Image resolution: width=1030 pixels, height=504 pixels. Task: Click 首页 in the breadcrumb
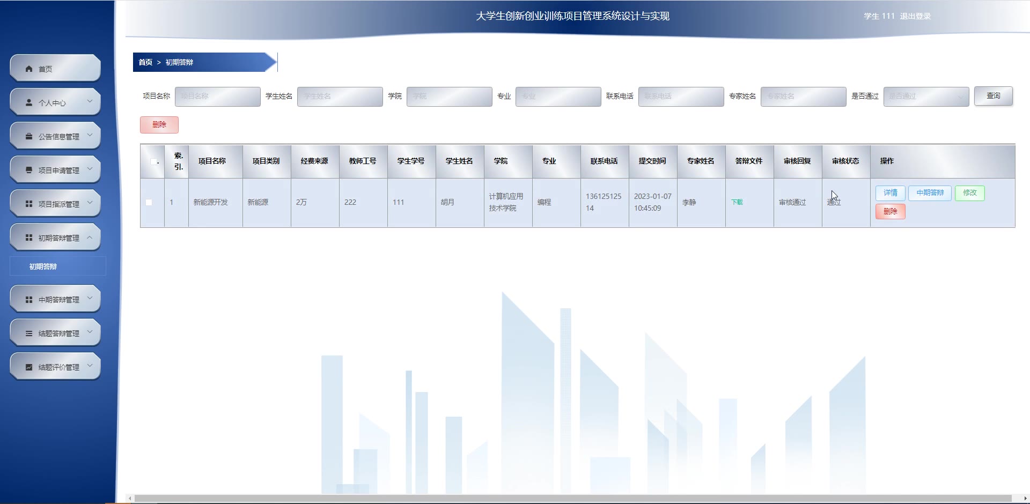tap(145, 62)
